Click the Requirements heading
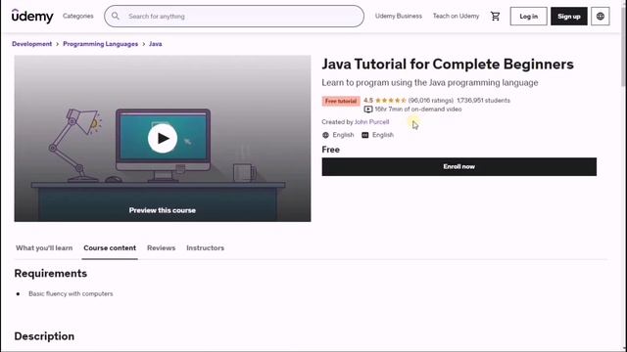 [50, 274]
